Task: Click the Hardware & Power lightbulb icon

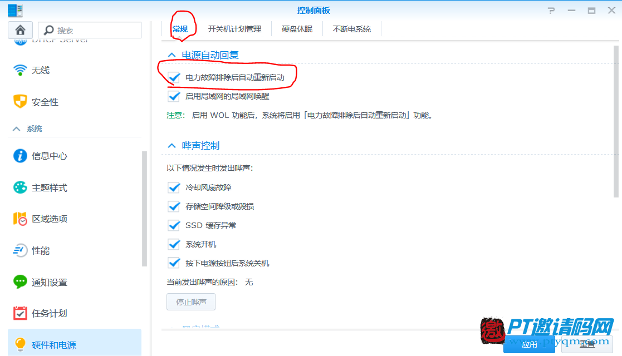Action: click(x=20, y=344)
